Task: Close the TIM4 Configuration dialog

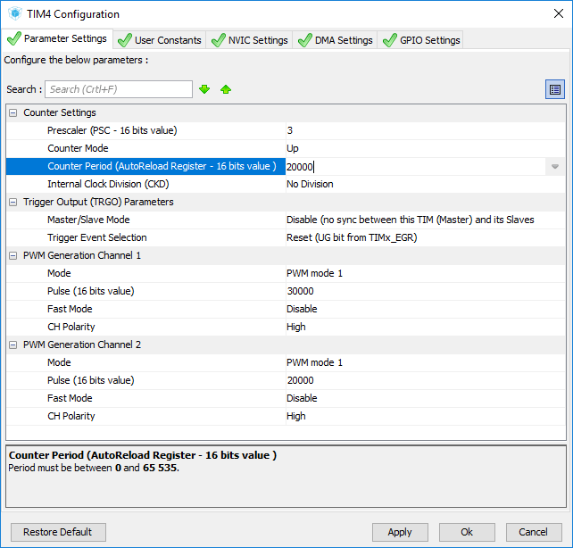Action: pos(559,13)
